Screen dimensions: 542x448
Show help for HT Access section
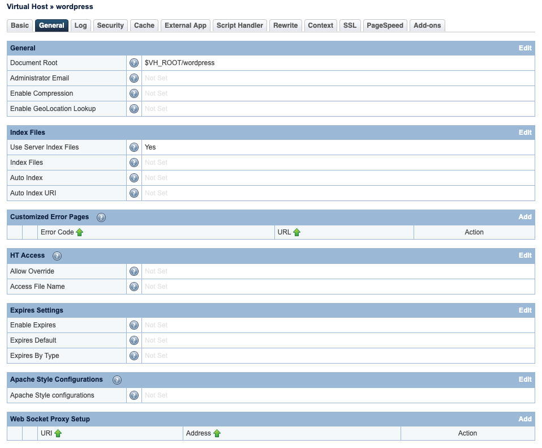point(57,256)
